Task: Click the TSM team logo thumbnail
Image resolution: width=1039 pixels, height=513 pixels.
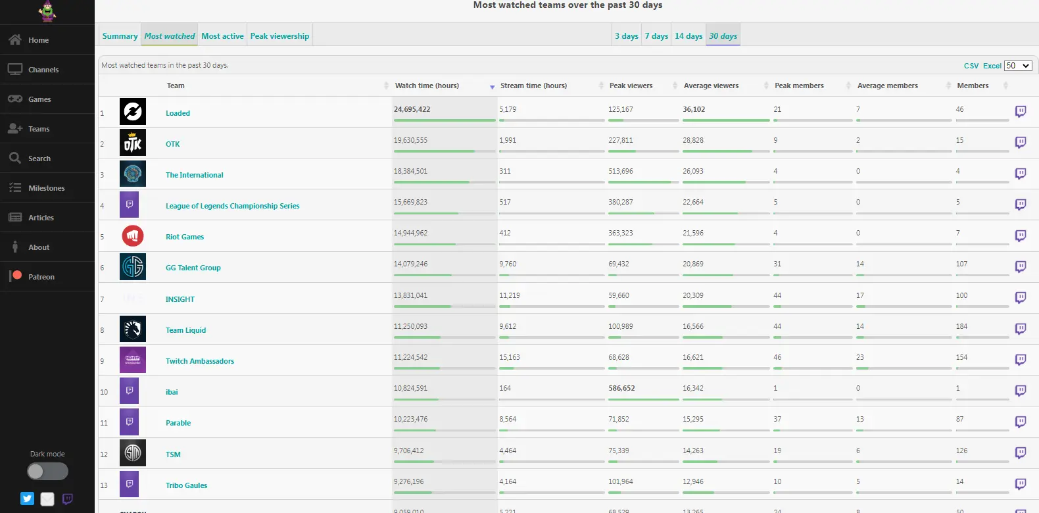Action: pos(133,453)
